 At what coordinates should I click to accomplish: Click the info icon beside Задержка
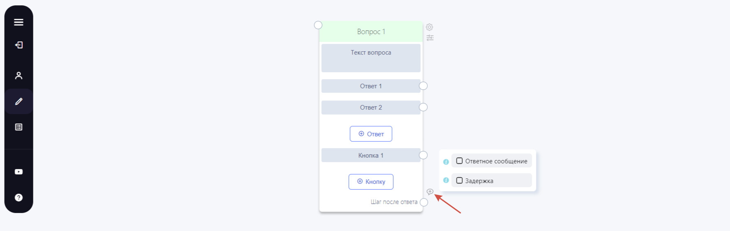[446, 180]
